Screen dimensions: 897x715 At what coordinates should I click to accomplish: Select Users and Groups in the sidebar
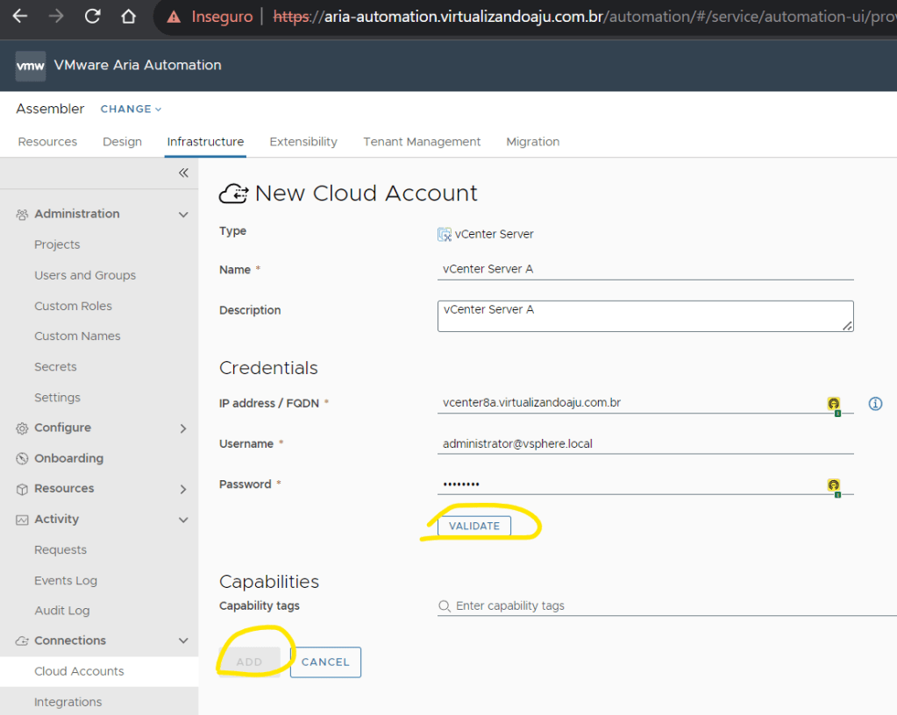pyautogui.click(x=85, y=275)
